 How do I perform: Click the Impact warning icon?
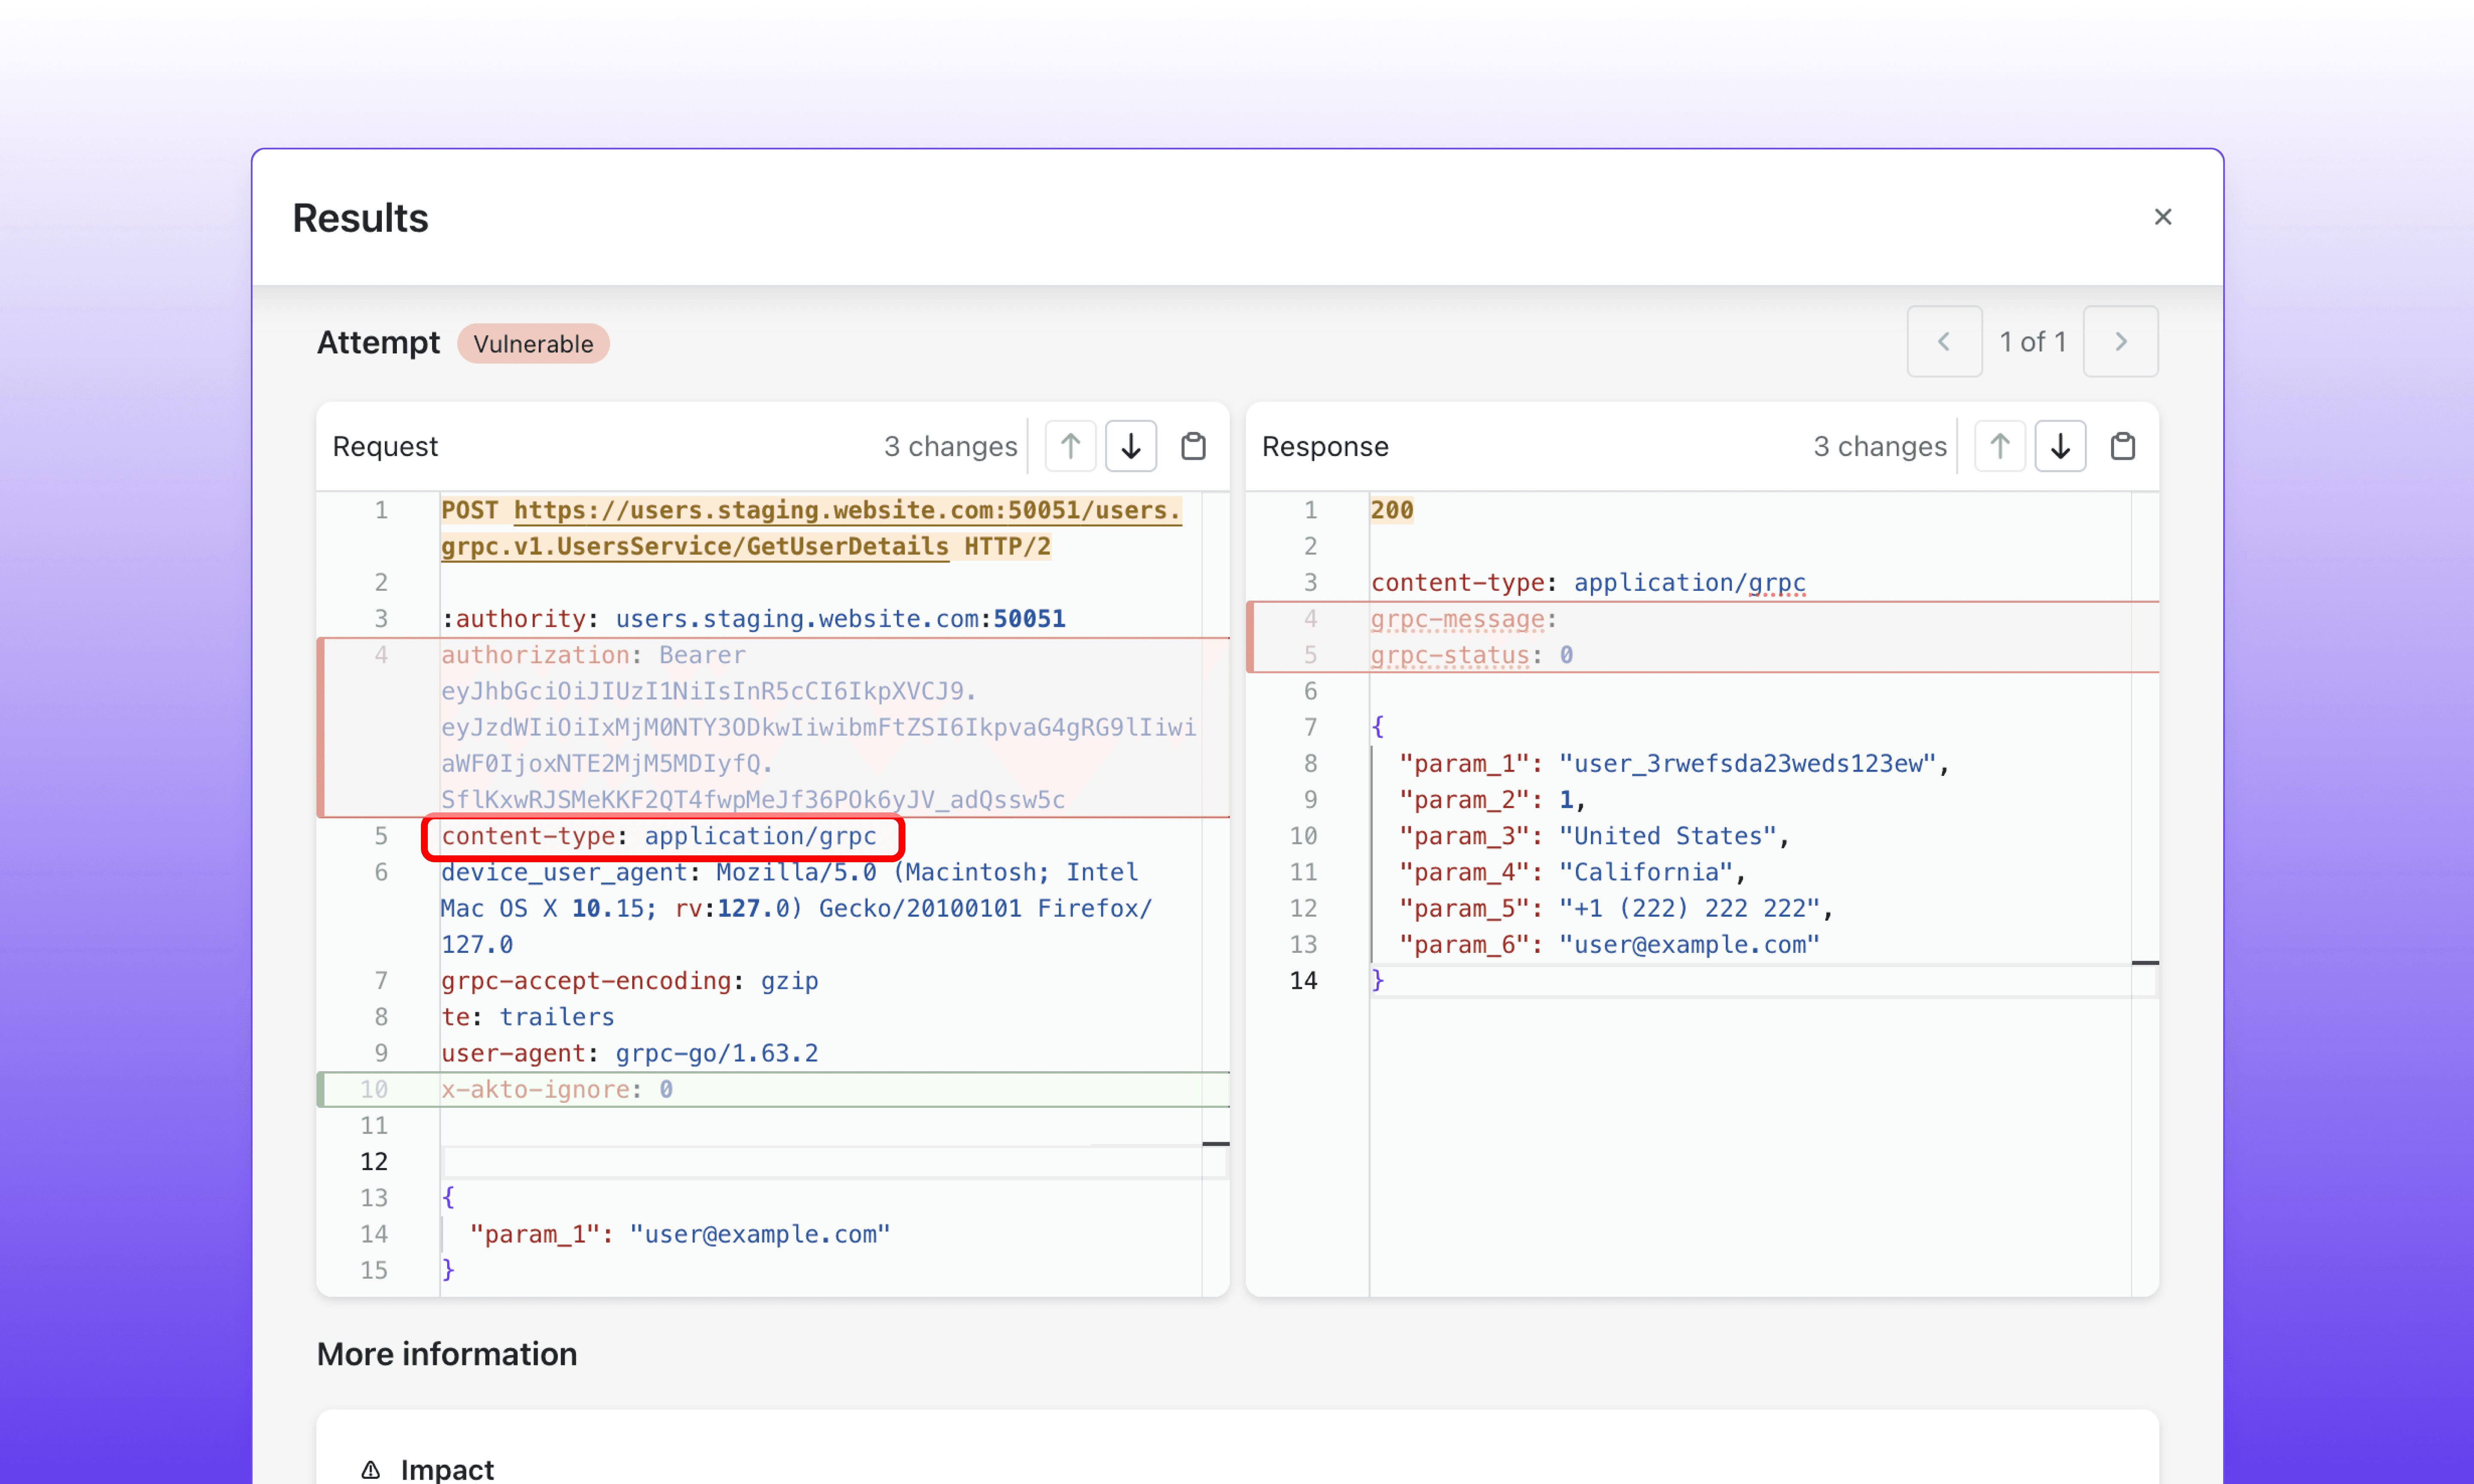(x=371, y=1469)
